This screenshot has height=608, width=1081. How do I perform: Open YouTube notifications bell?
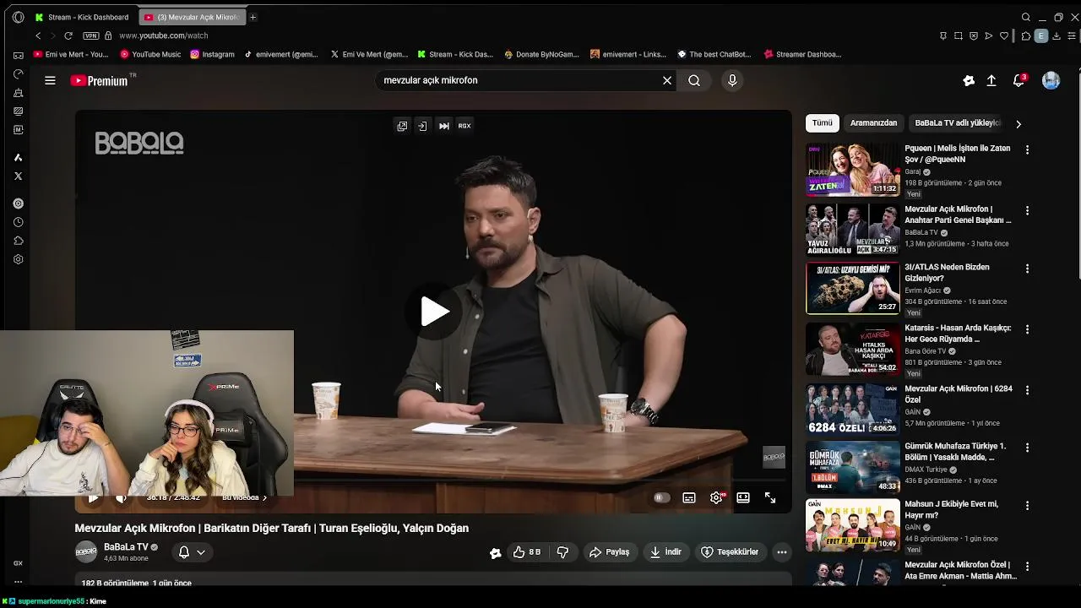pos(1019,80)
